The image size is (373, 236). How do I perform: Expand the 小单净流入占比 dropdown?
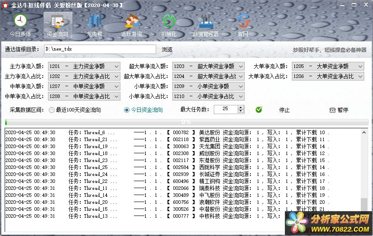241,96
